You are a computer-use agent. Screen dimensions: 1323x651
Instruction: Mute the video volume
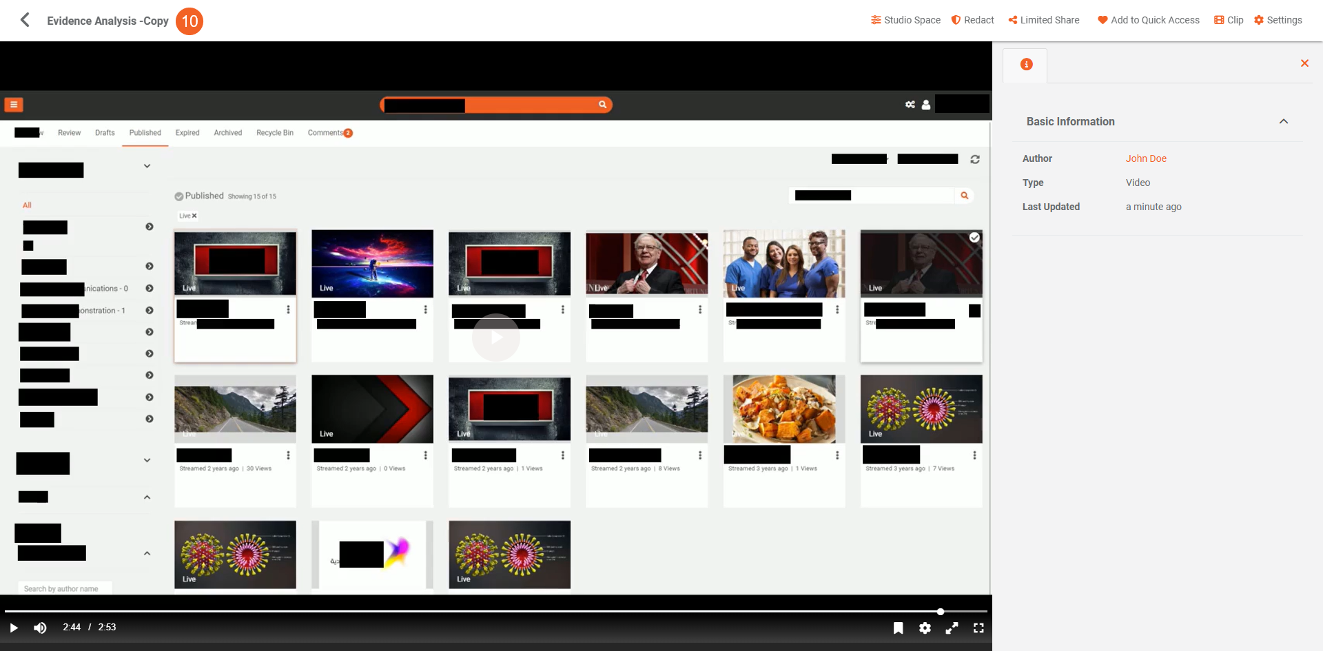point(41,628)
